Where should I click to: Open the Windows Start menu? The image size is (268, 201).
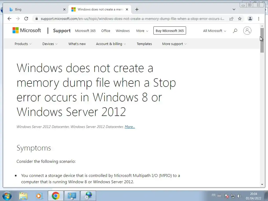[x=7, y=196]
